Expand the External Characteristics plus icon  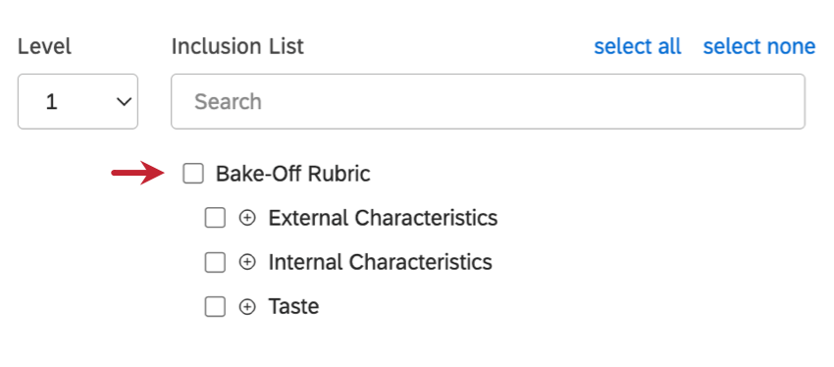[x=247, y=218]
